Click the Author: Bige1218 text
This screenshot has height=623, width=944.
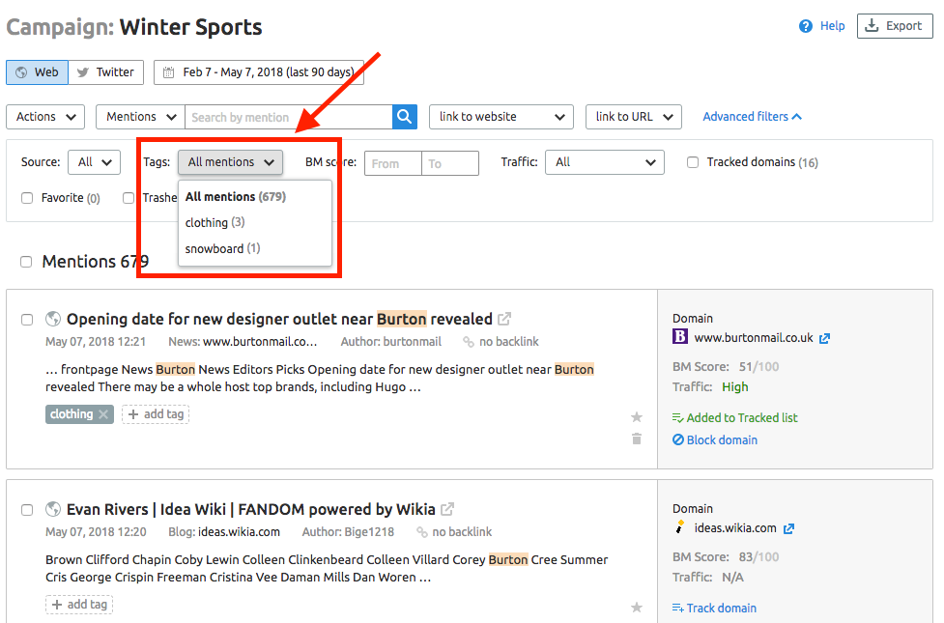point(348,532)
